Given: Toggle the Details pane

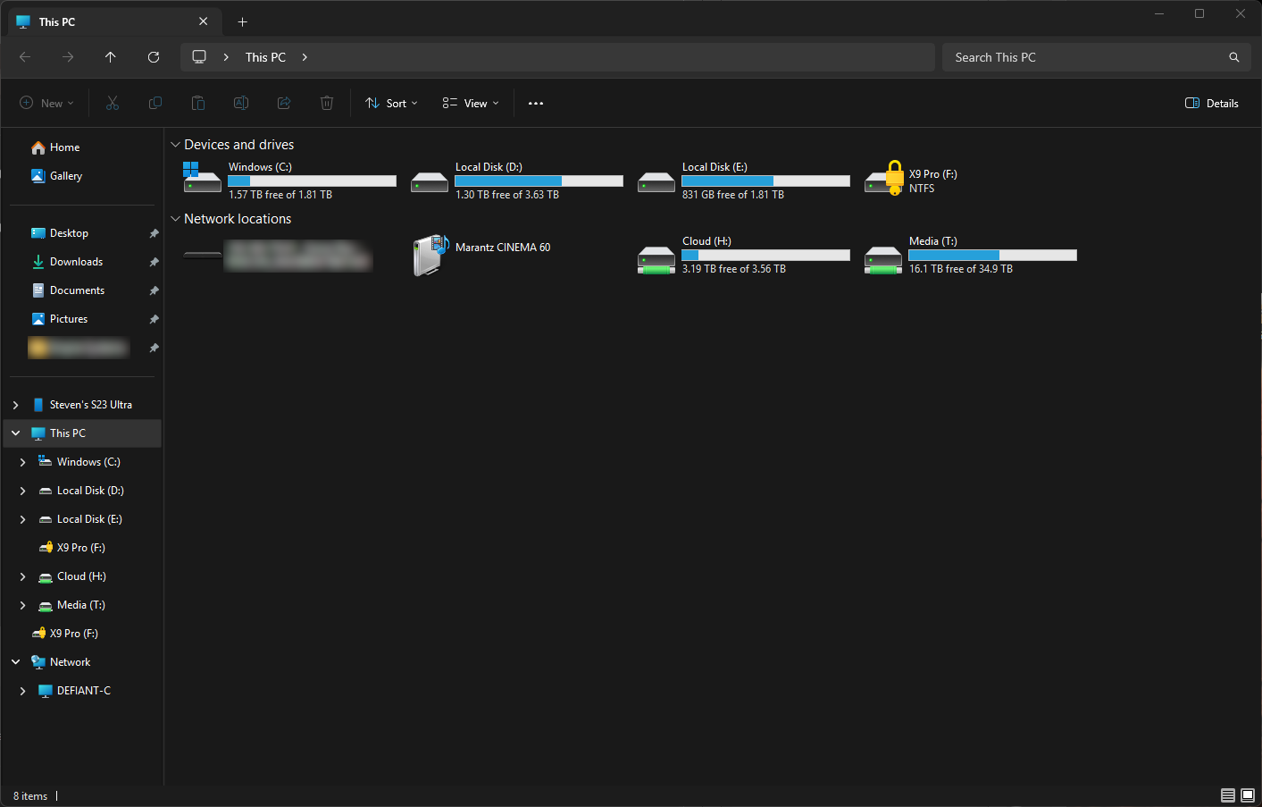Looking at the screenshot, I should click(1211, 103).
